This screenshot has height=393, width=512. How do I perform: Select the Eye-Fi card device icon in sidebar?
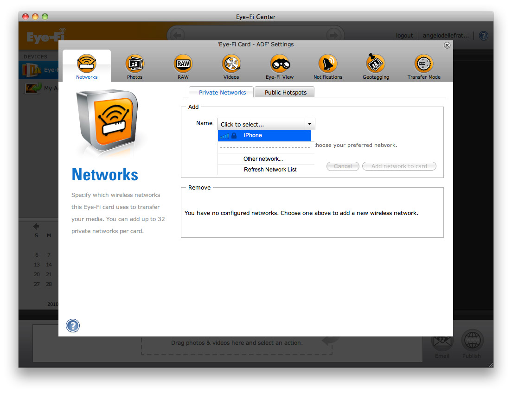point(32,70)
